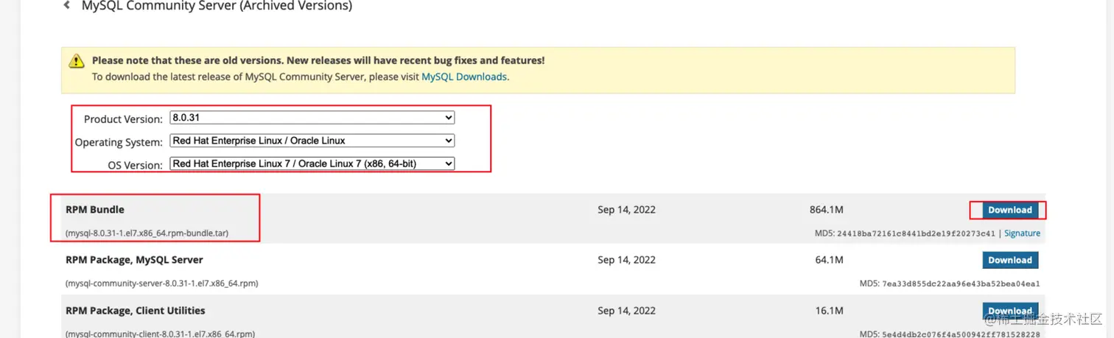Click the Product Version label
Viewport: 1114px width, 338px height.
click(123, 119)
